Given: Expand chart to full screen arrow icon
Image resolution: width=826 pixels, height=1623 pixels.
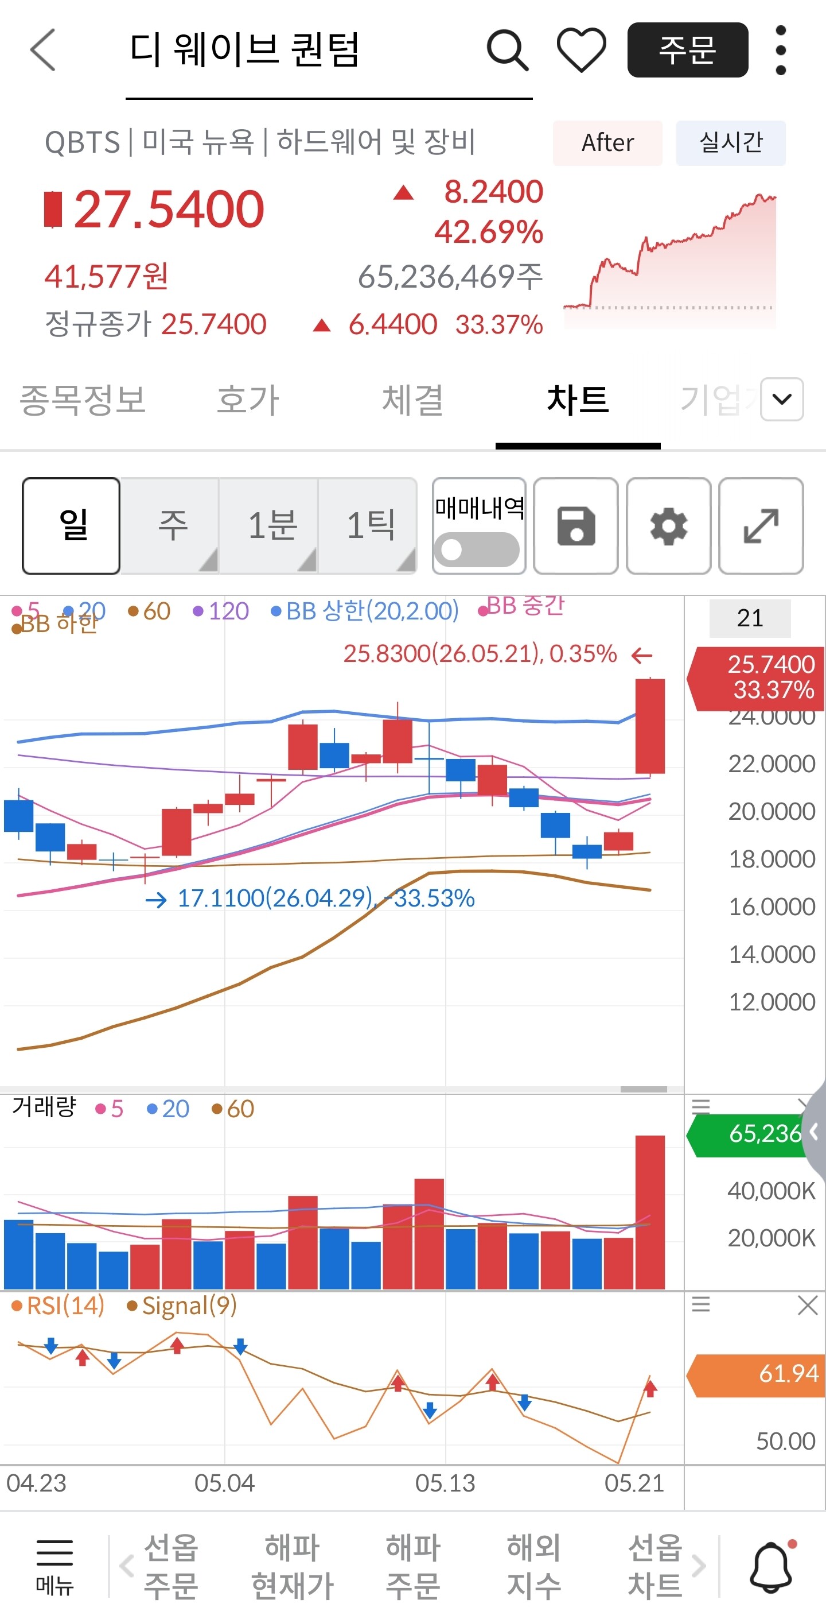Looking at the screenshot, I should coord(761,525).
